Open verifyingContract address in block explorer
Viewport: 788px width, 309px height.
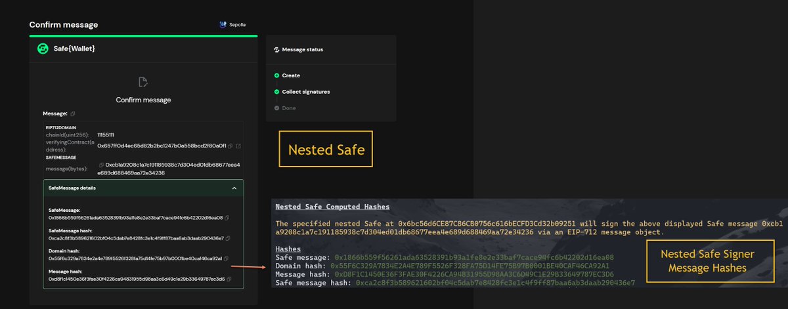point(238,146)
